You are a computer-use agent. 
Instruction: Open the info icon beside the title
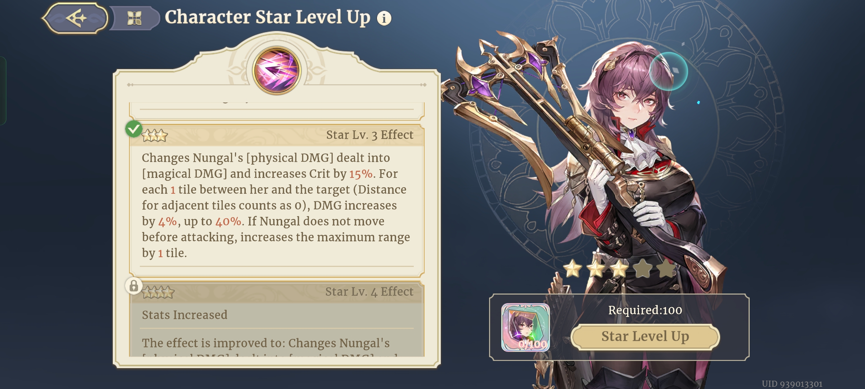coord(384,18)
